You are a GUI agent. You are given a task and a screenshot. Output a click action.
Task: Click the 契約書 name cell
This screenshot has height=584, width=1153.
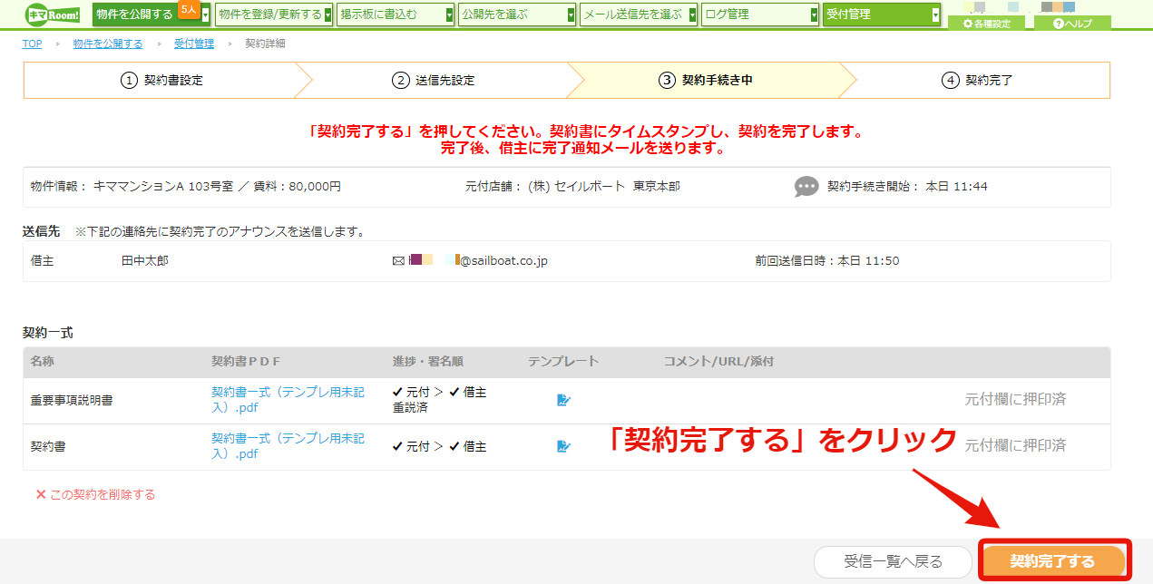point(48,446)
